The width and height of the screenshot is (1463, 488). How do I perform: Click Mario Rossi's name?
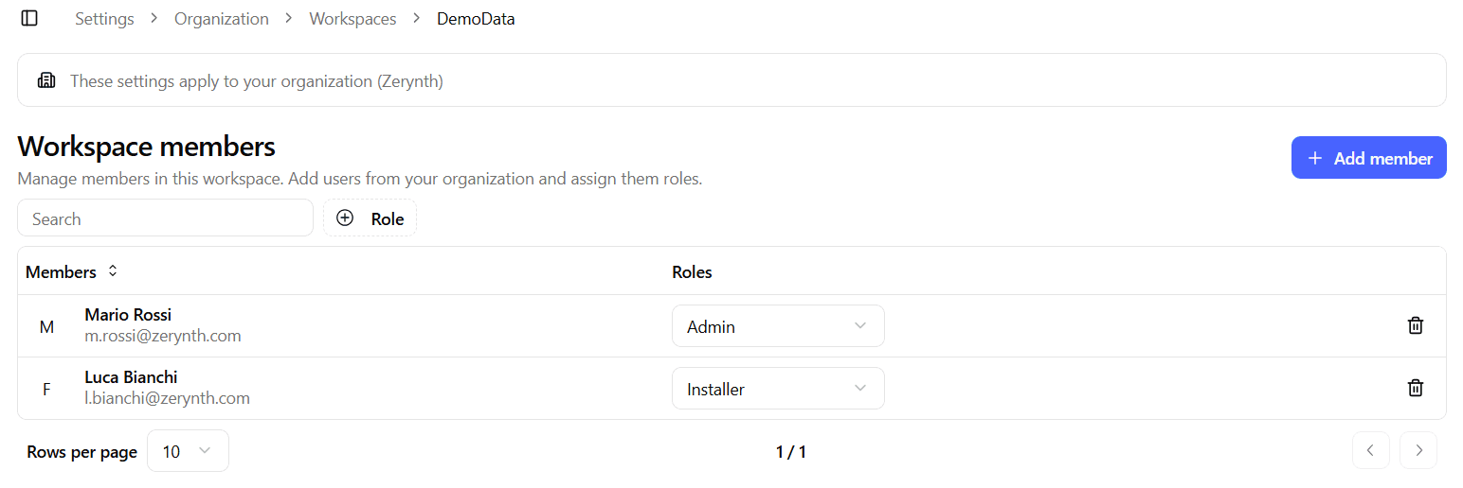(128, 315)
